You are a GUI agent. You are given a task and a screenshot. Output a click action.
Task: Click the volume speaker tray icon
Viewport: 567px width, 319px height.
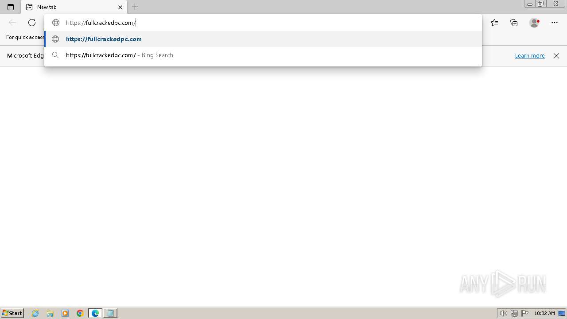[x=503, y=313]
